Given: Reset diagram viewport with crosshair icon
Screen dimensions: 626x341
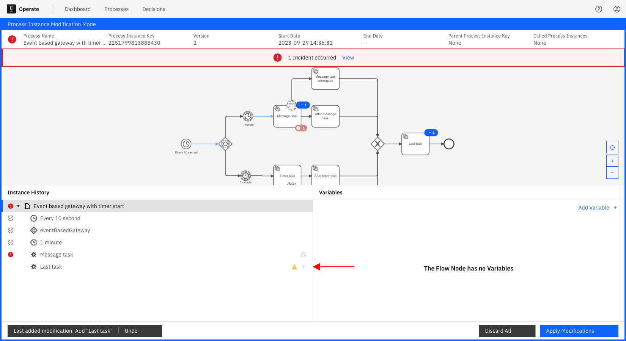Looking at the screenshot, I should click(612, 147).
